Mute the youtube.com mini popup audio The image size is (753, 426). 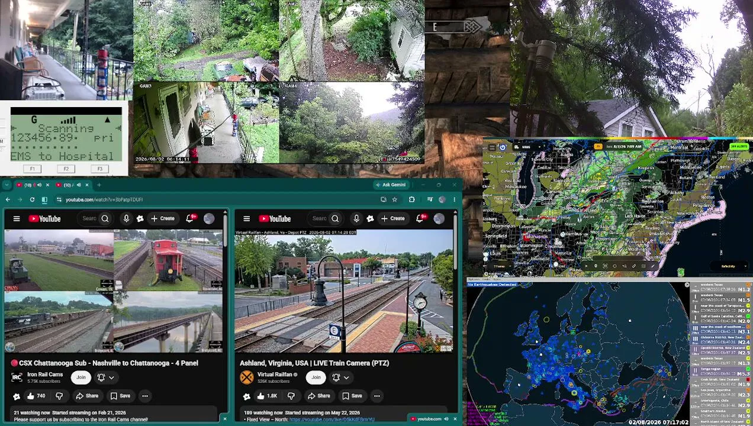446,419
